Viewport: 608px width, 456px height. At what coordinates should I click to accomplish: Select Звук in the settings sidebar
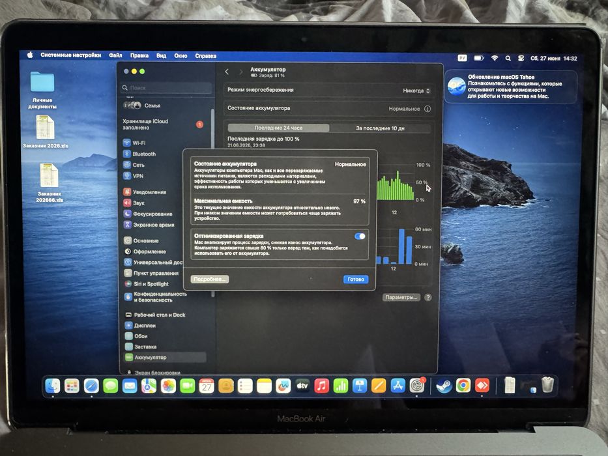click(134, 203)
